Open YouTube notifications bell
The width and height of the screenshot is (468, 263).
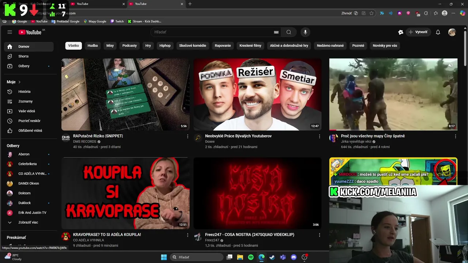438,32
